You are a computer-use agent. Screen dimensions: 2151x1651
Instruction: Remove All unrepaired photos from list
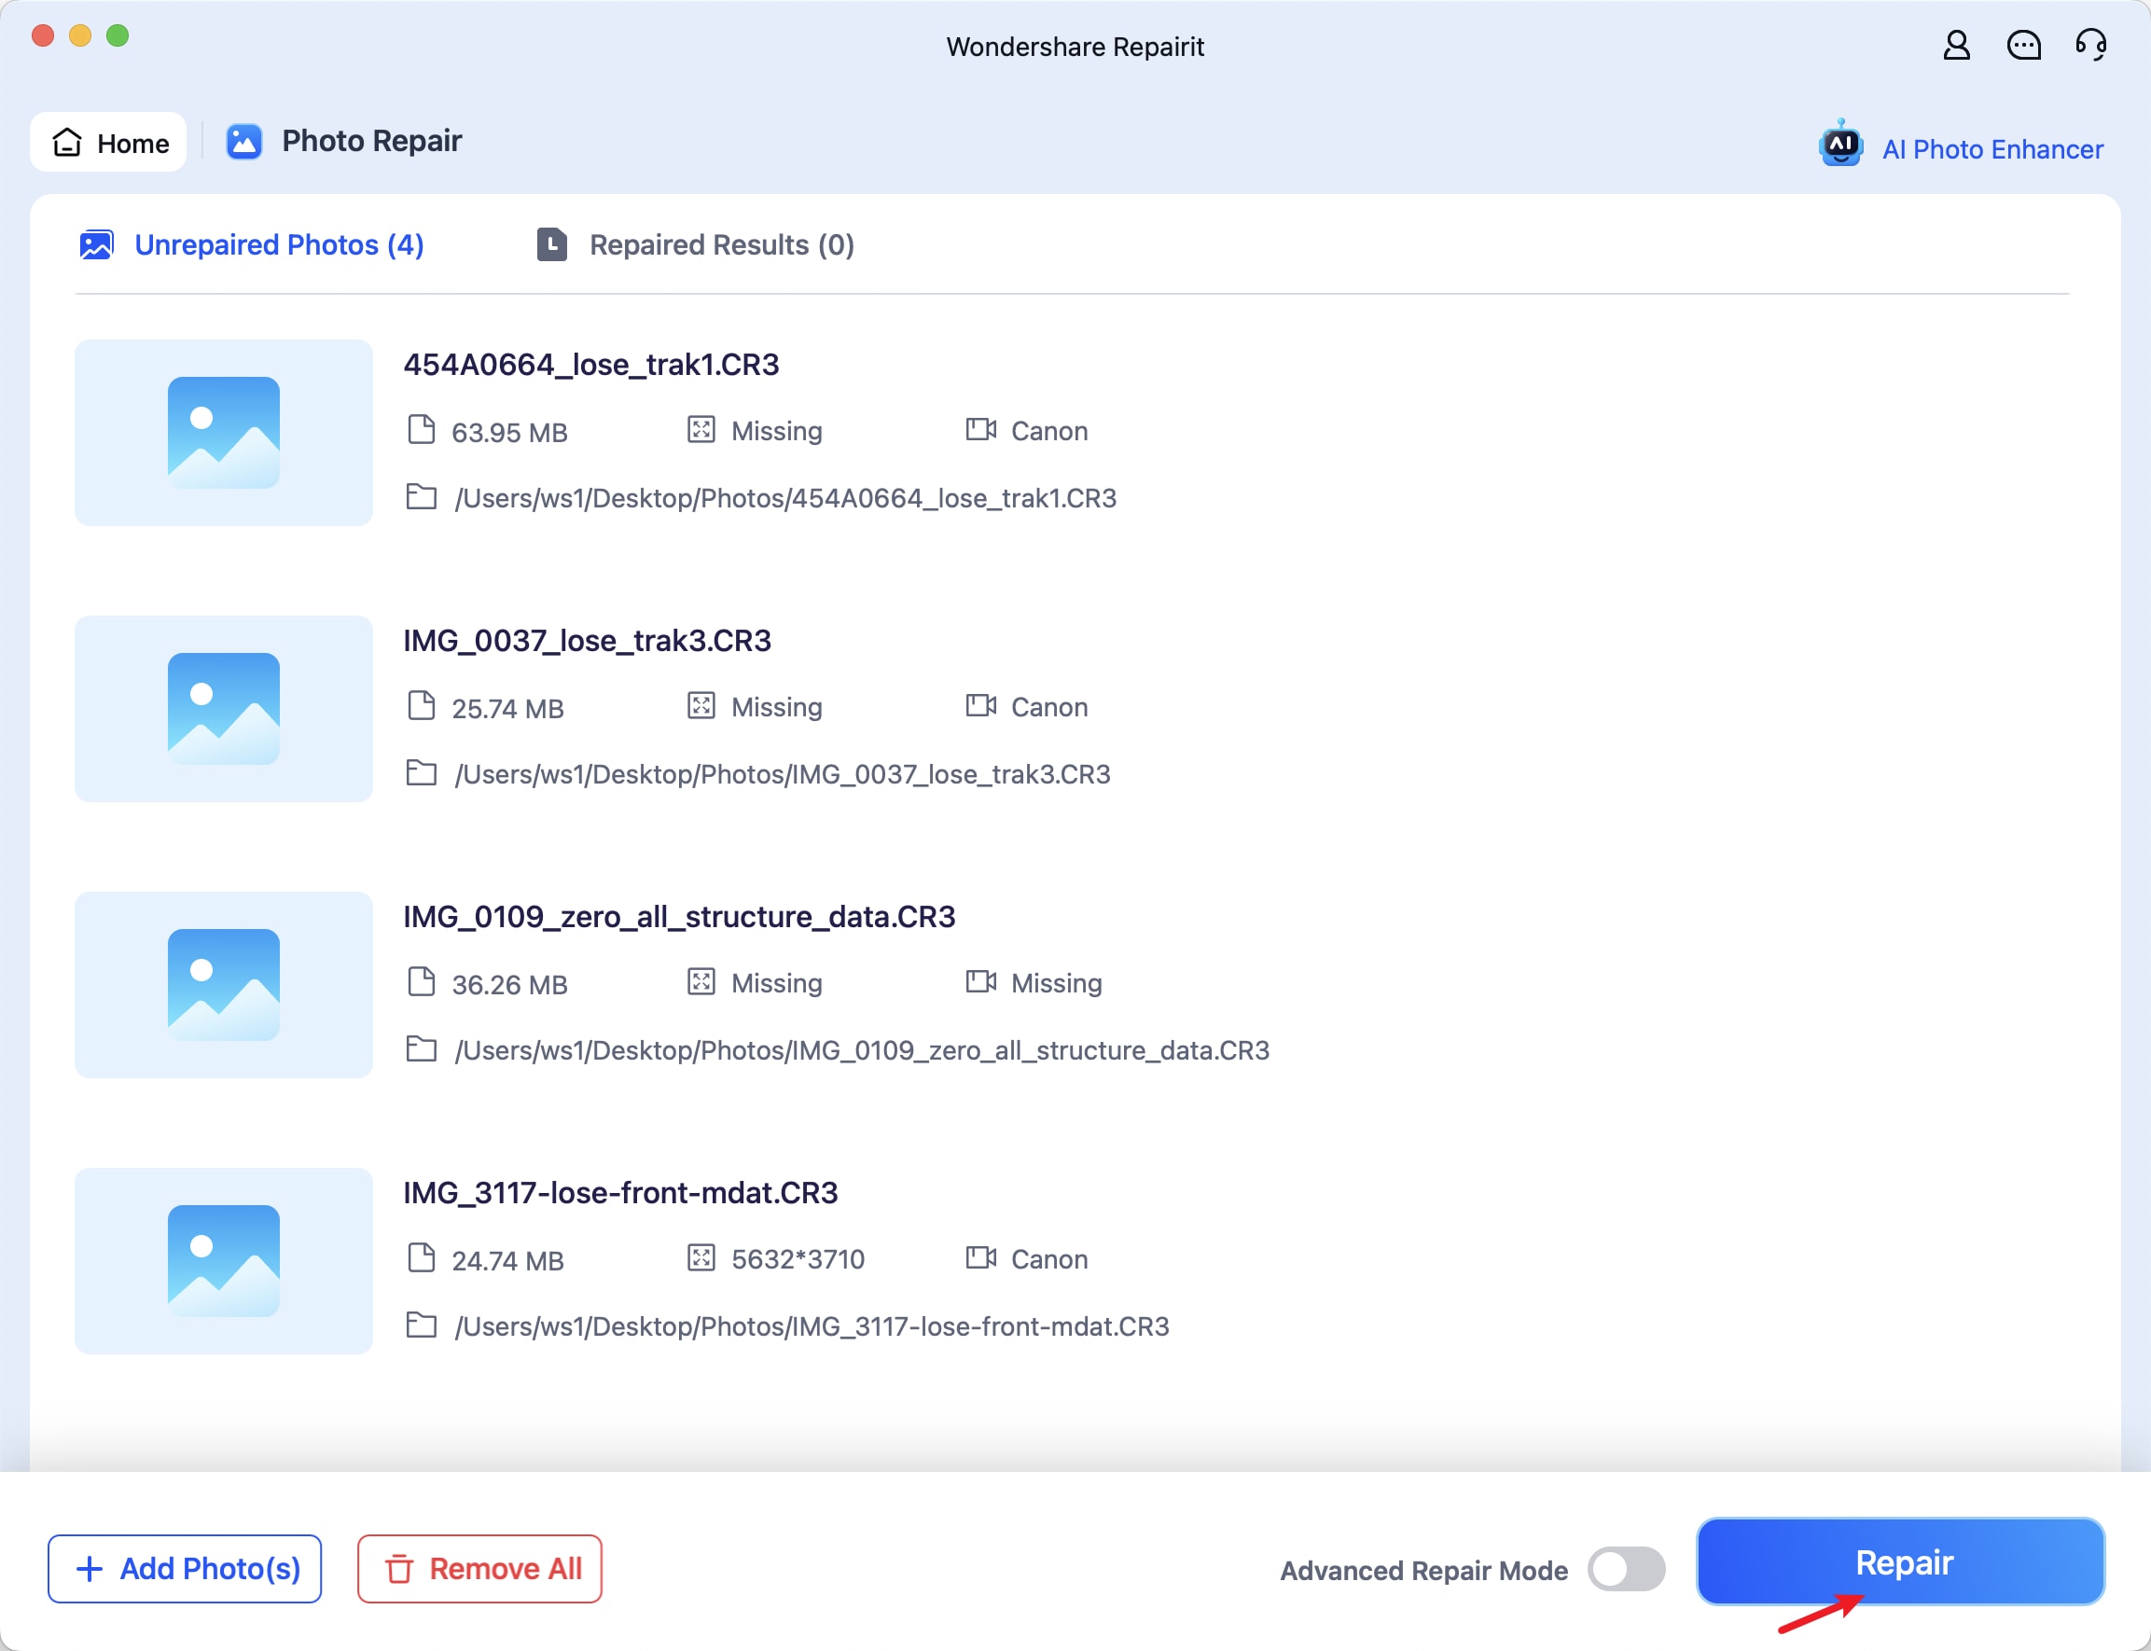479,1568
